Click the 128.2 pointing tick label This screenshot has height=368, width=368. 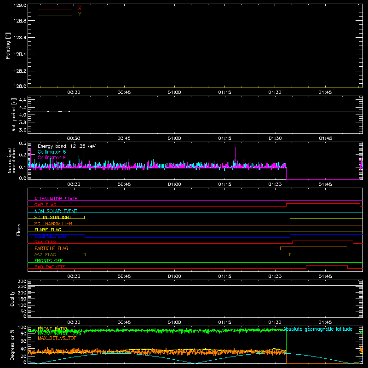20,71
